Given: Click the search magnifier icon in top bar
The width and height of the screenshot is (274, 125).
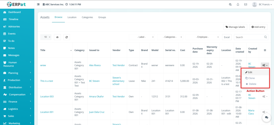Looking at the screenshot, I should (230, 5).
